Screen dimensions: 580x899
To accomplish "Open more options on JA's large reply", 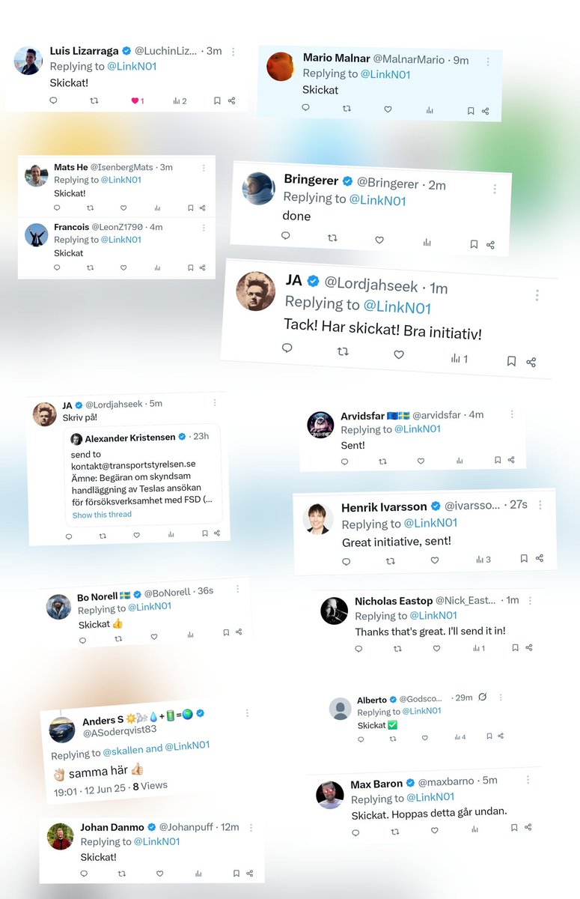I will click(537, 296).
